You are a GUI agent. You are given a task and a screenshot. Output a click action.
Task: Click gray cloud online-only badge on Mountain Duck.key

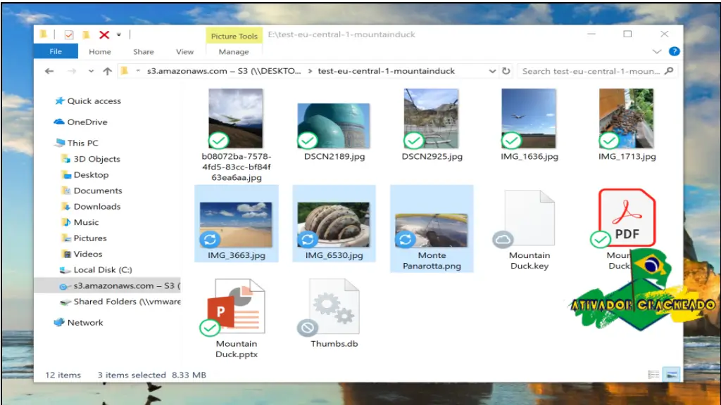(x=503, y=239)
